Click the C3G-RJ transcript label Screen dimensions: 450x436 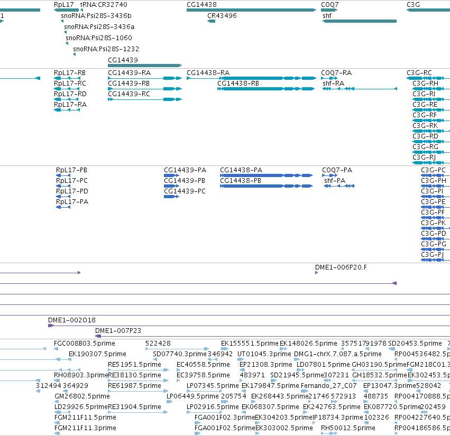(x=424, y=157)
